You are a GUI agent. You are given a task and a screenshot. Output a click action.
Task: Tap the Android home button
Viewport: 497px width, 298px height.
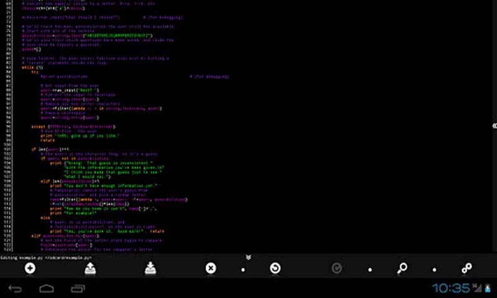[x=47, y=289]
